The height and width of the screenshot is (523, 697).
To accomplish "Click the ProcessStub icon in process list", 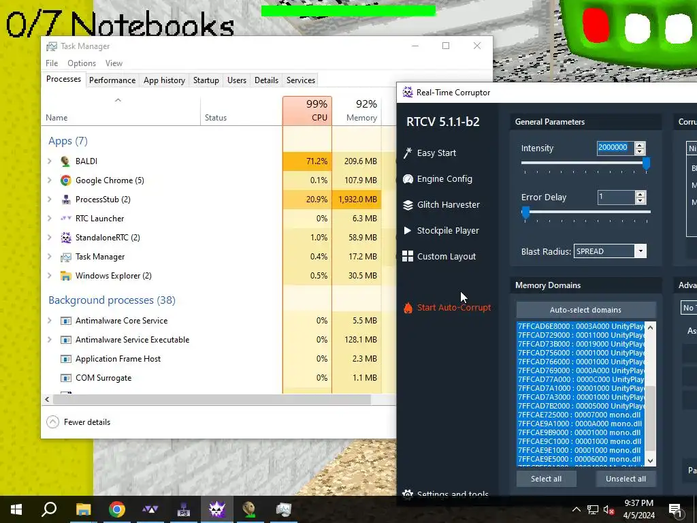I will pos(66,200).
